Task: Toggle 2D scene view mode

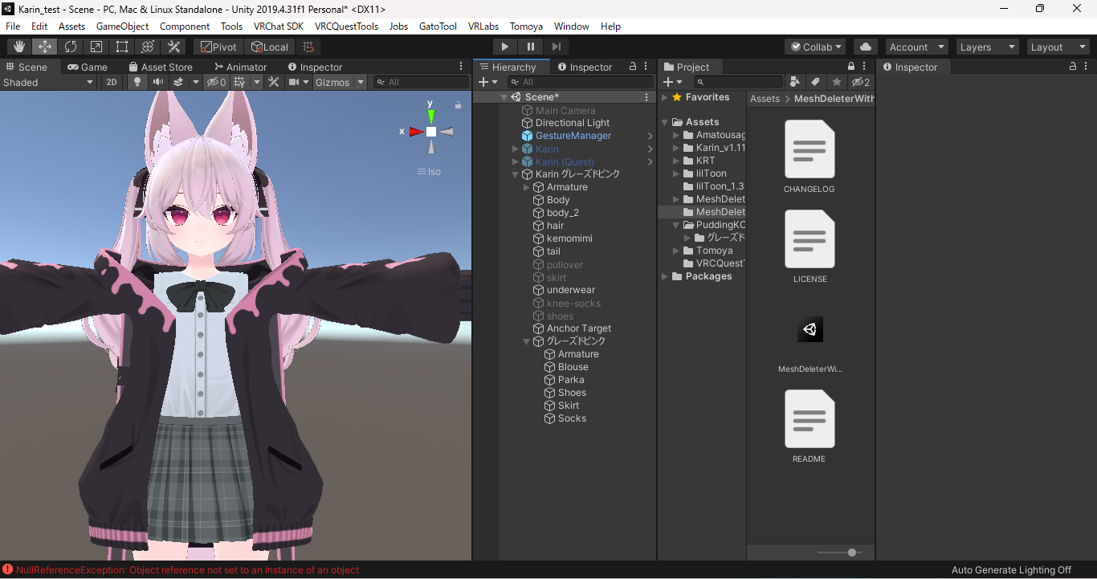Action: 112,82
